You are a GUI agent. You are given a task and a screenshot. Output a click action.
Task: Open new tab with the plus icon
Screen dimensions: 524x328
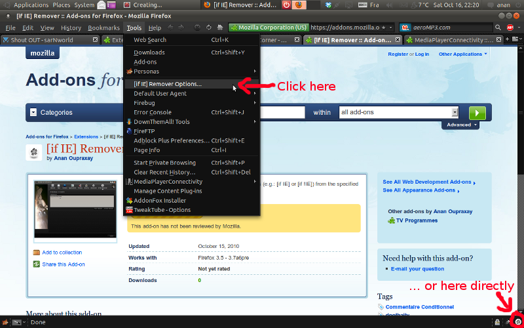pos(507,40)
